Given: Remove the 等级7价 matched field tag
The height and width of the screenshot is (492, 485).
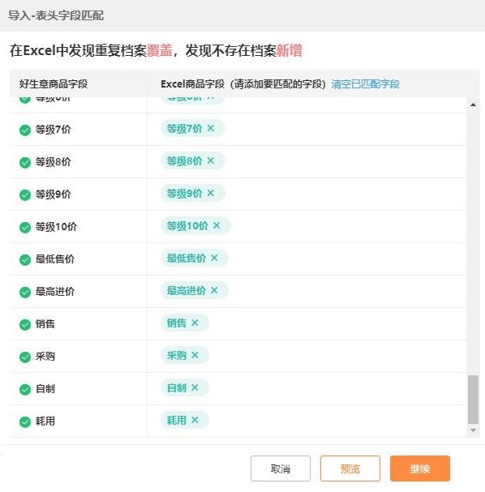Looking at the screenshot, I should pyautogui.click(x=211, y=128).
